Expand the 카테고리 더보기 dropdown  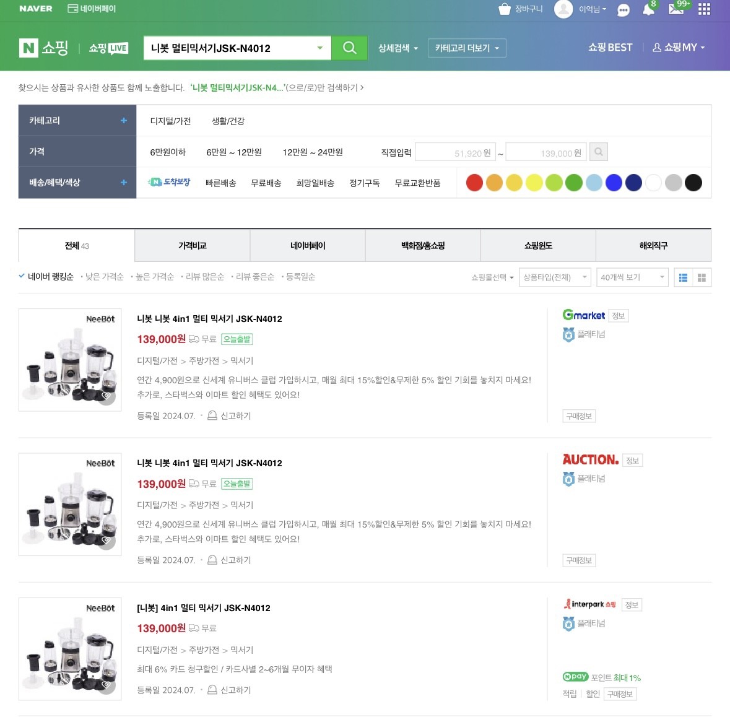pyautogui.click(x=466, y=48)
